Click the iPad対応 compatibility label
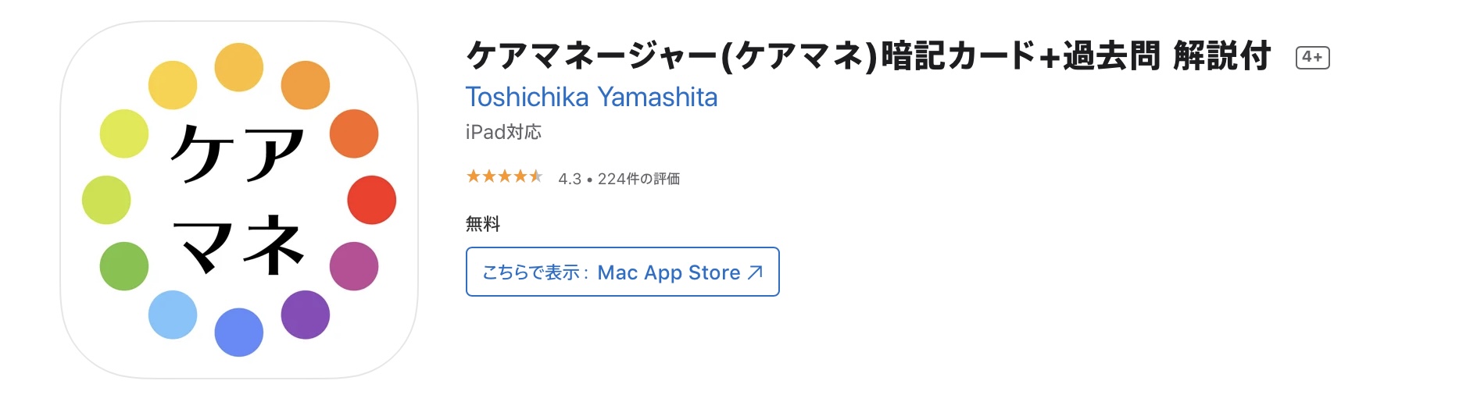 click(503, 132)
